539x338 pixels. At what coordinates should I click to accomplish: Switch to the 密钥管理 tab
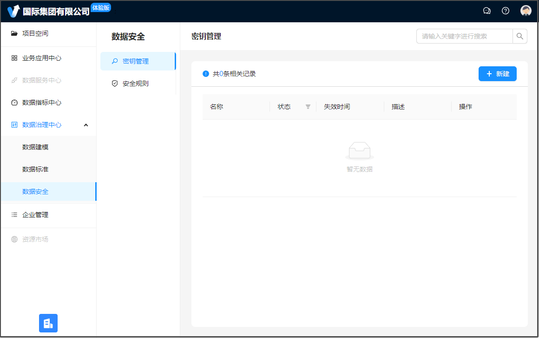(x=135, y=61)
